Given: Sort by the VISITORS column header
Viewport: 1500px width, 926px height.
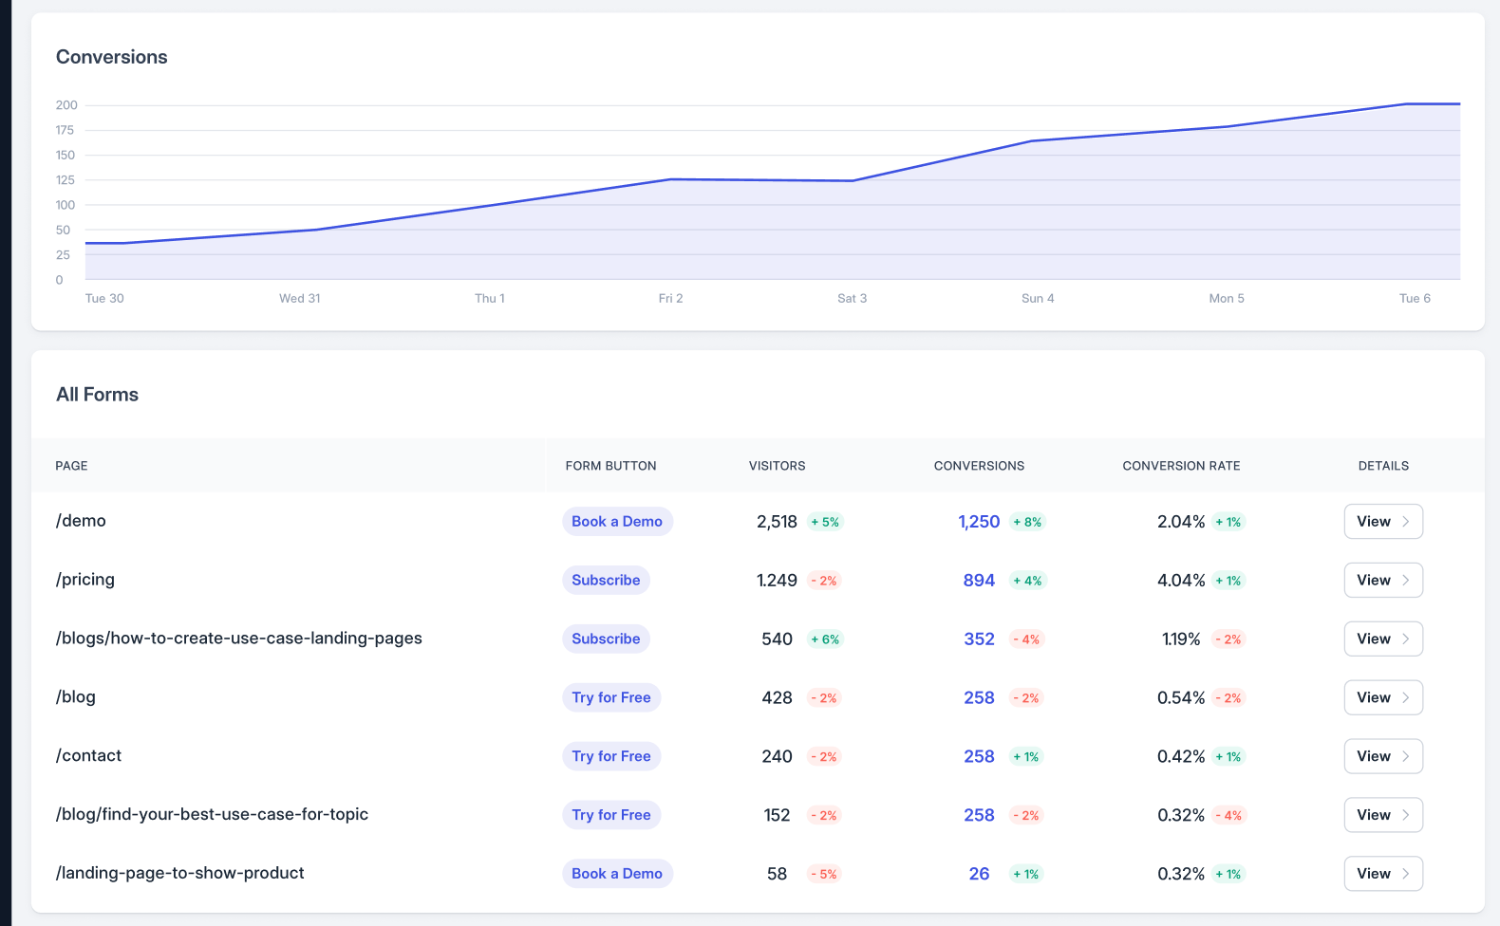Looking at the screenshot, I should pyautogui.click(x=777, y=466).
